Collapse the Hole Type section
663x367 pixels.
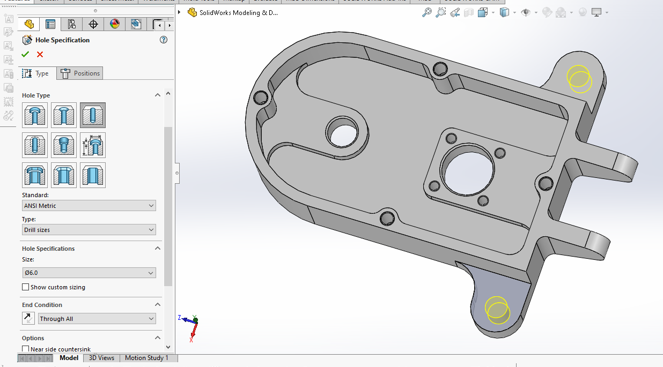(158, 95)
